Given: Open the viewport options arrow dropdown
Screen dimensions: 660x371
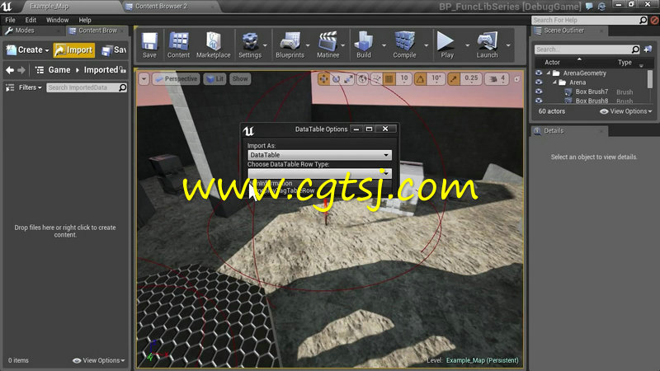Looking at the screenshot, I should point(144,78).
